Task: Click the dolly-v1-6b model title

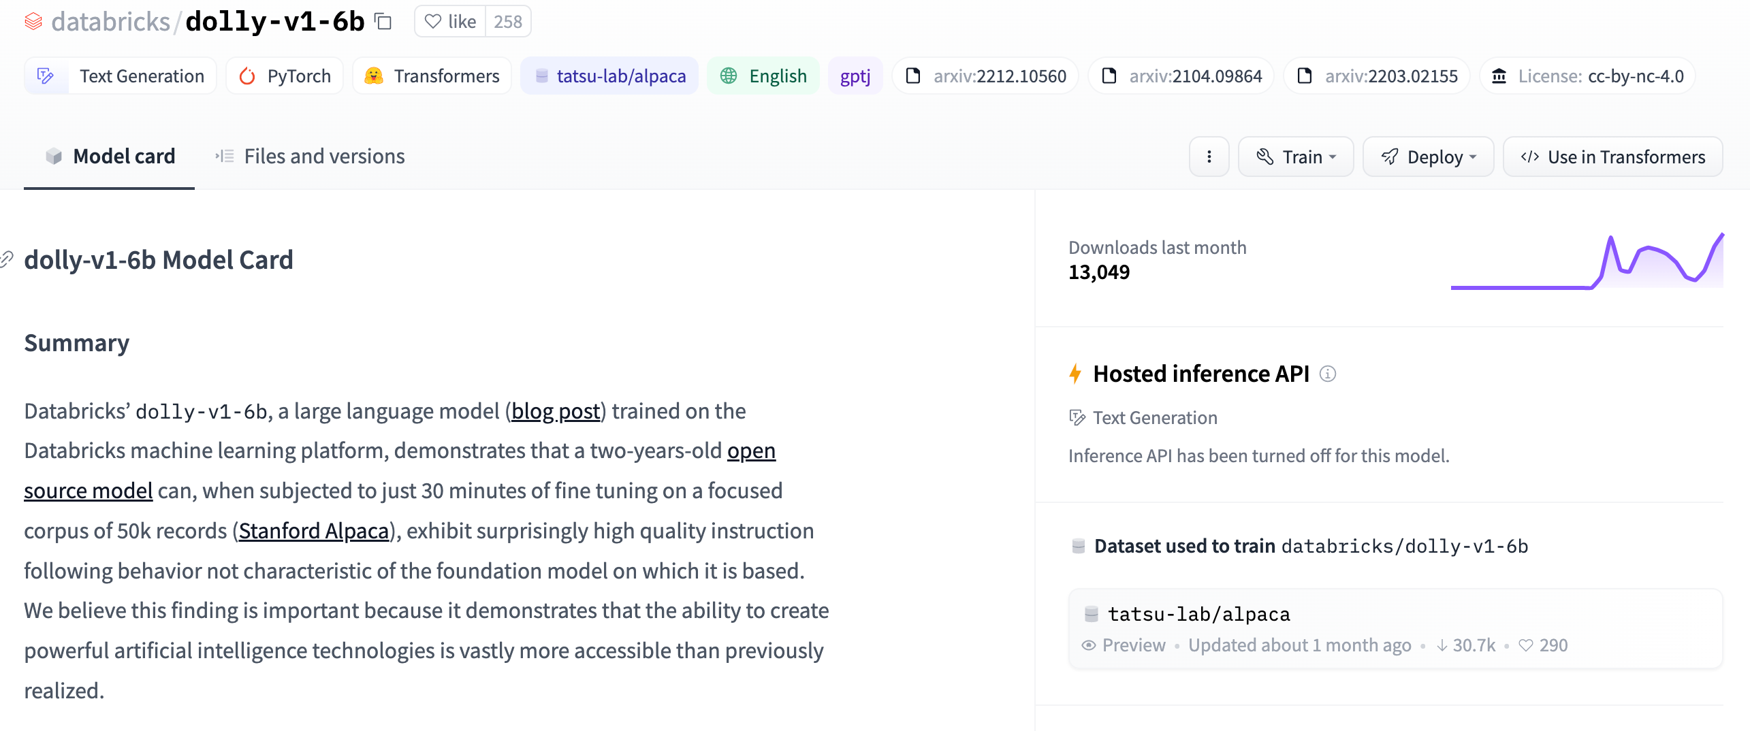Action: [x=275, y=22]
